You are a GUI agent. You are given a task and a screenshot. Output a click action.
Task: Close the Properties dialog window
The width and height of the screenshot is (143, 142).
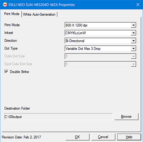(138, 5)
